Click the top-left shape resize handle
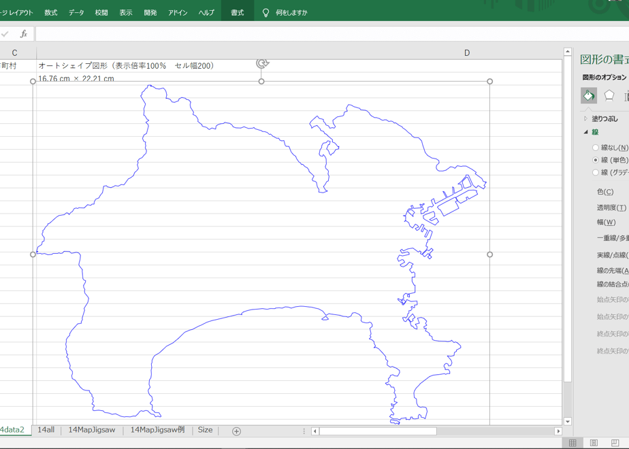The height and width of the screenshot is (449, 629). [33, 82]
